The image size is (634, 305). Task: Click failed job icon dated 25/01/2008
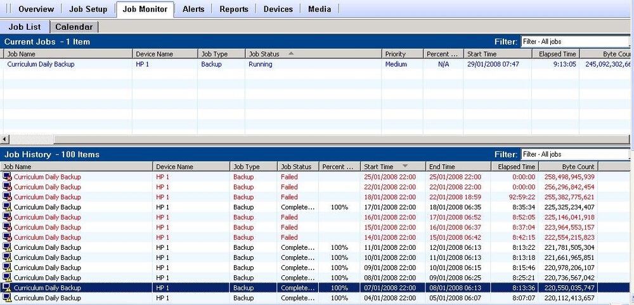[7, 176]
